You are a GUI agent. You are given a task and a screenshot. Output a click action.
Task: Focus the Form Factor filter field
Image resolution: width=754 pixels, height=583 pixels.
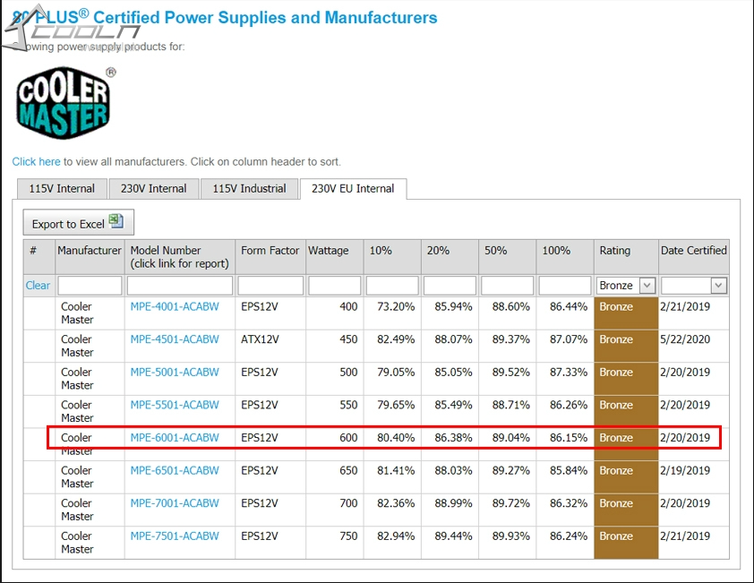coord(270,286)
